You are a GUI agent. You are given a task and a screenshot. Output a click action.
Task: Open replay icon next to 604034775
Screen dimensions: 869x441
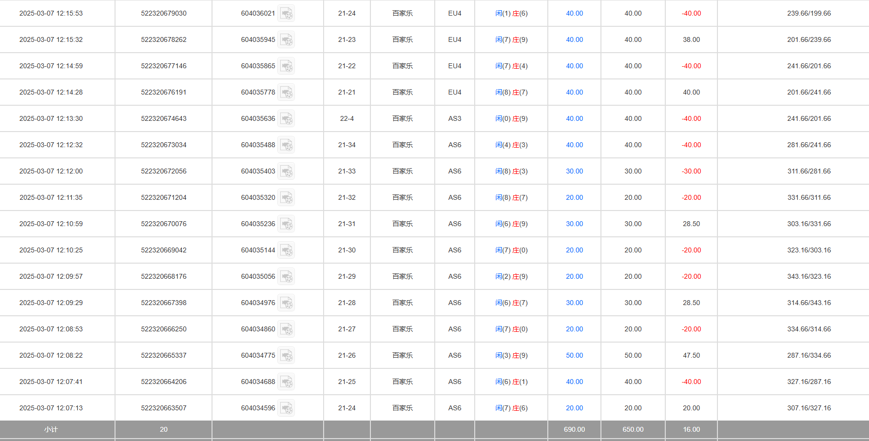pyautogui.click(x=287, y=356)
